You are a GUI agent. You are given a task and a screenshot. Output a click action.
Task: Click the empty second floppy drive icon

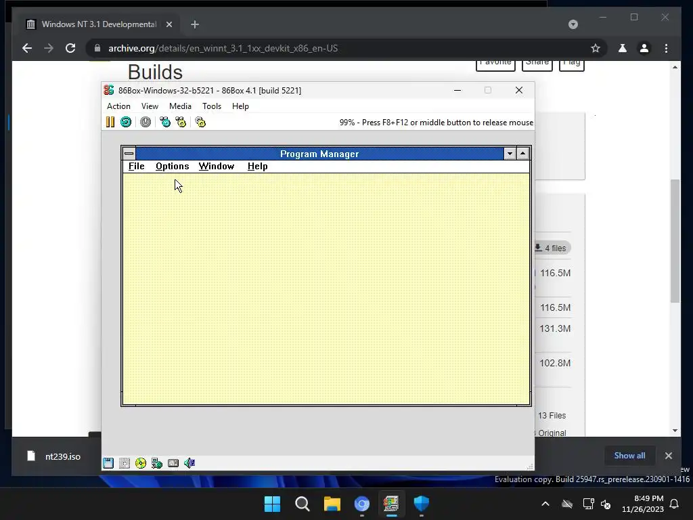coord(125,463)
